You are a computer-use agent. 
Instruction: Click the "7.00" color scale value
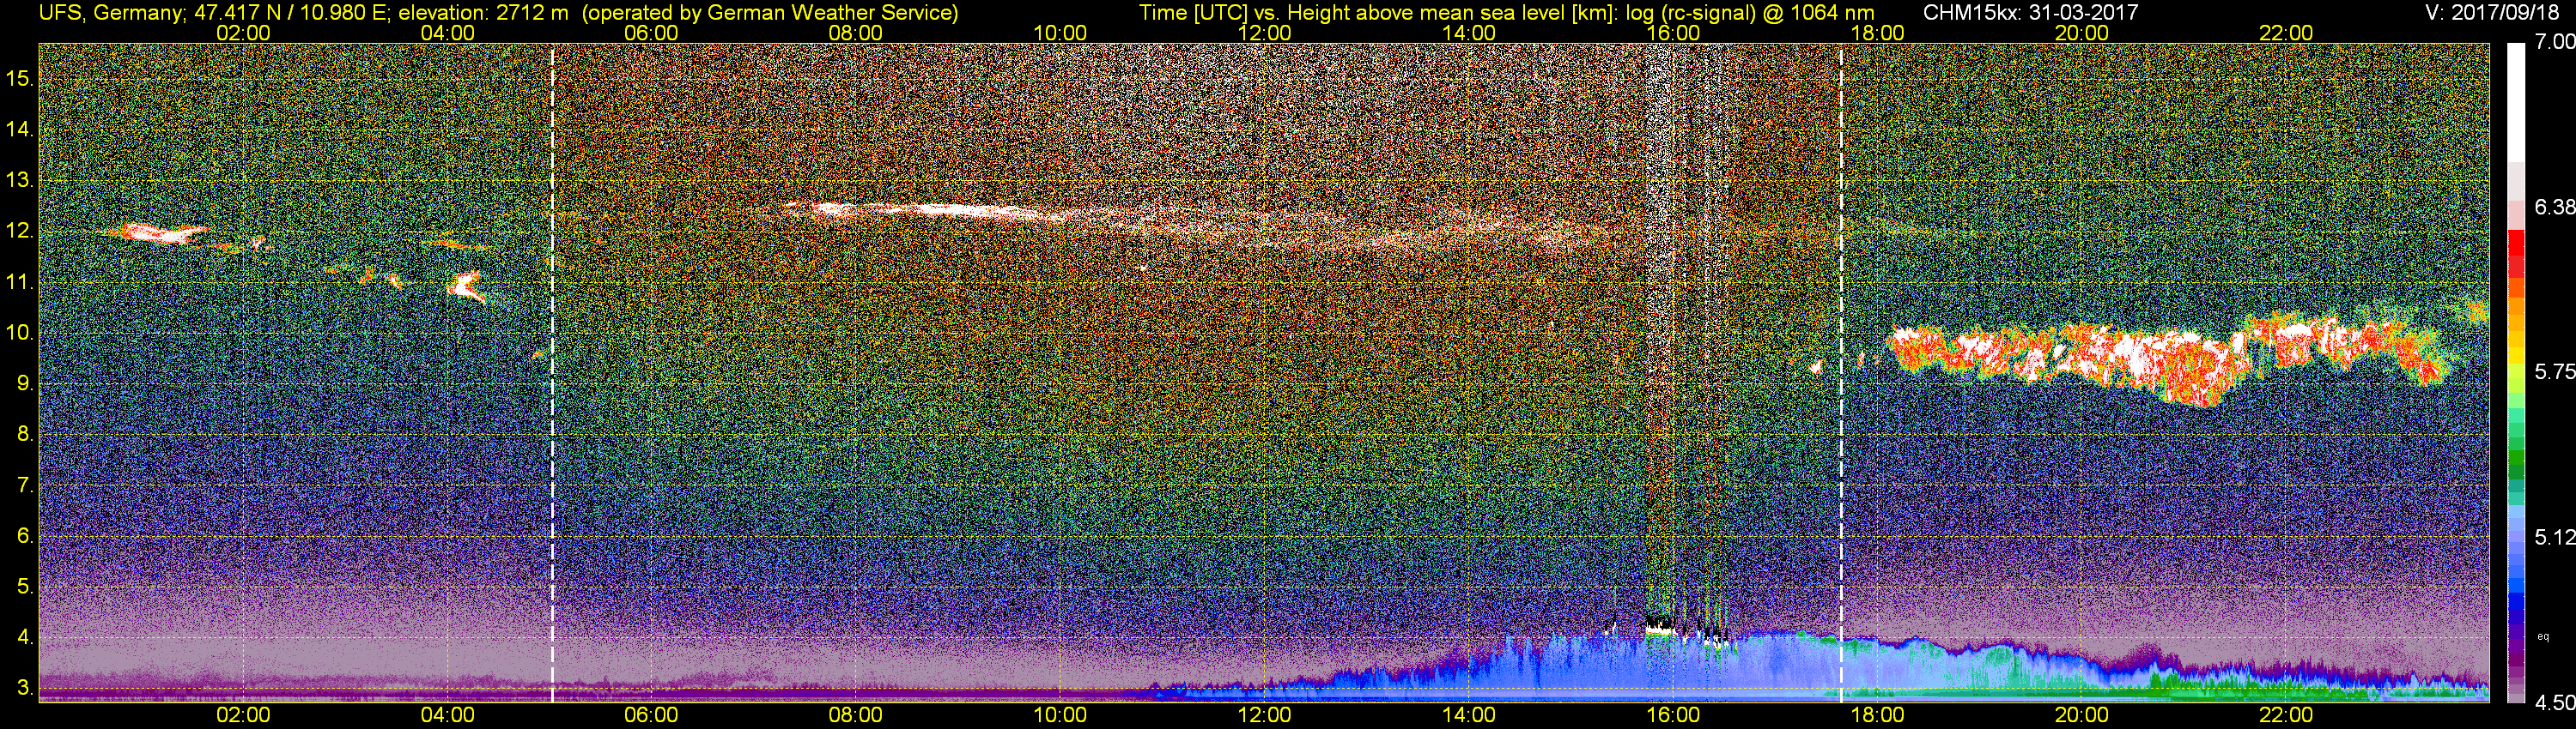2555,43
